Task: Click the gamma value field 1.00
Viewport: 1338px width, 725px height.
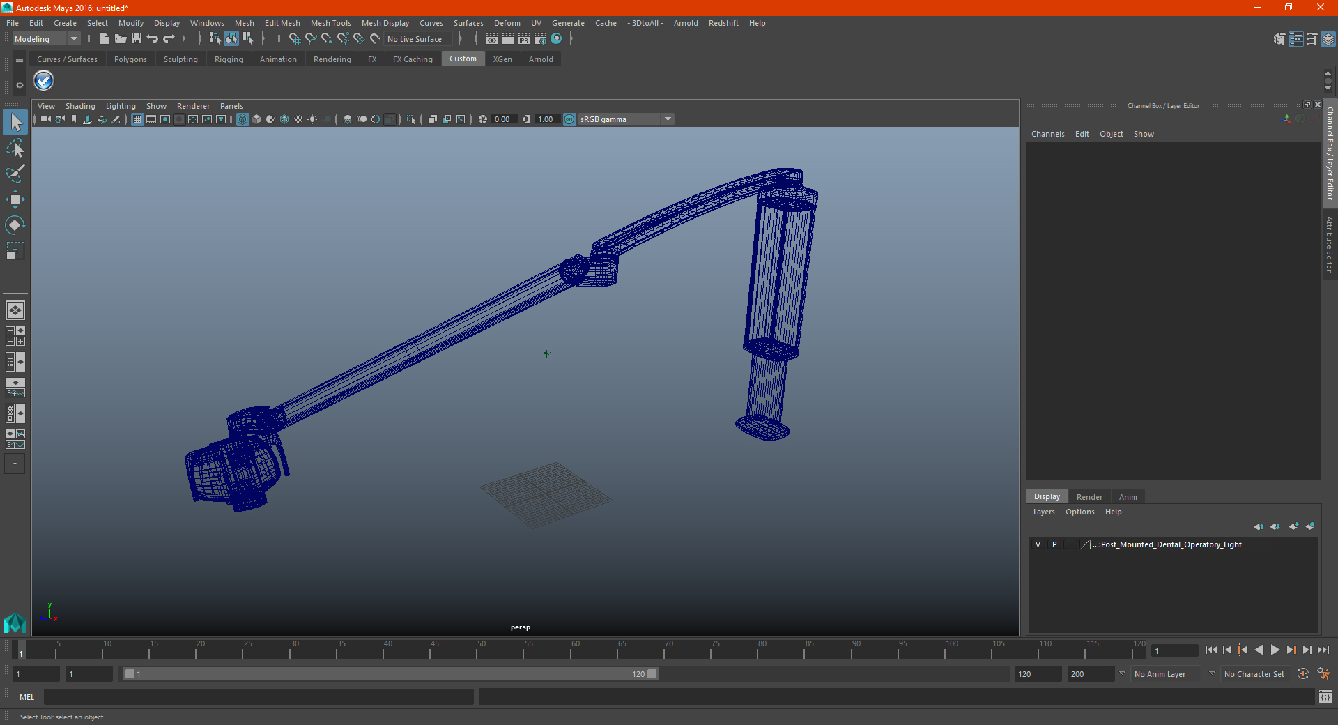Action: (x=546, y=119)
